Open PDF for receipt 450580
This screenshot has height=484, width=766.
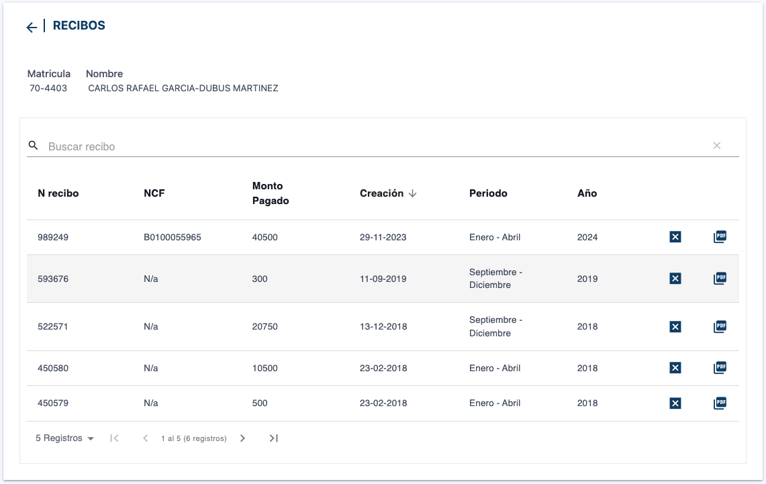720,368
